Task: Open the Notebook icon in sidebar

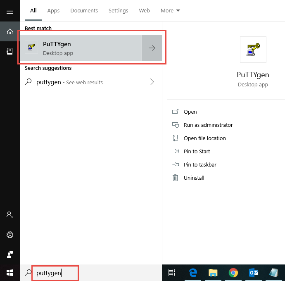Action: (x=9, y=51)
